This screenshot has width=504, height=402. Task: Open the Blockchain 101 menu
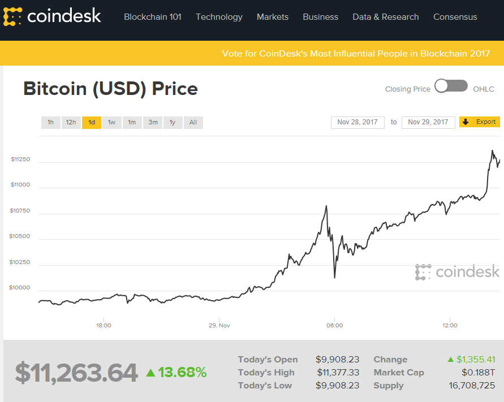(153, 17)
